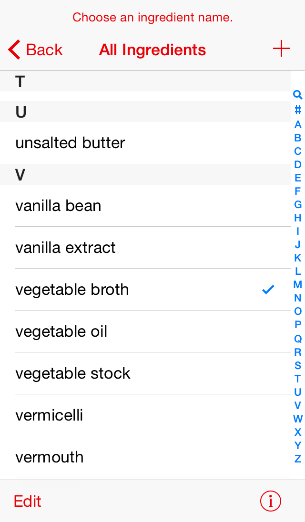305x522 pixels.
Task: Tap the back chevron arrow
Action: point(13,49)
